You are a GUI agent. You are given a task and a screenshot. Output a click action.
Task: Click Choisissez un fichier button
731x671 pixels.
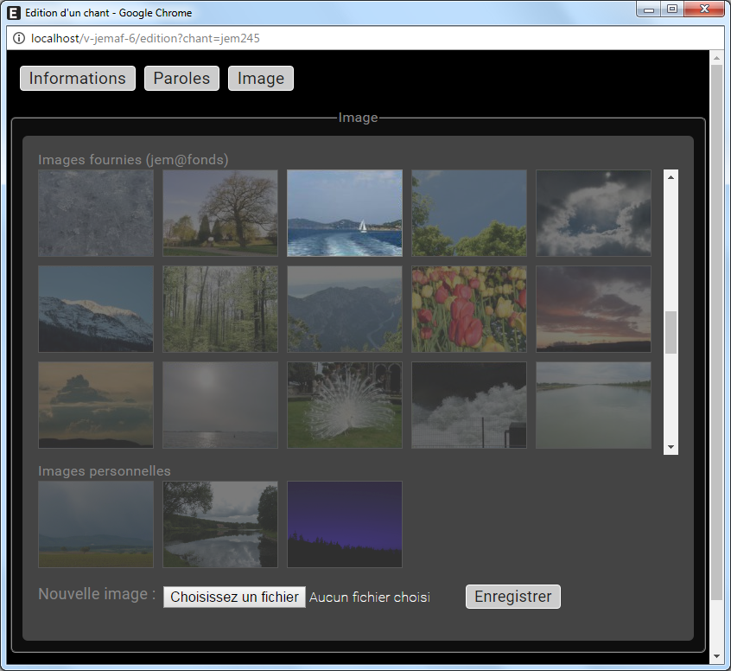pyautogui.click(x=234, y=598)
